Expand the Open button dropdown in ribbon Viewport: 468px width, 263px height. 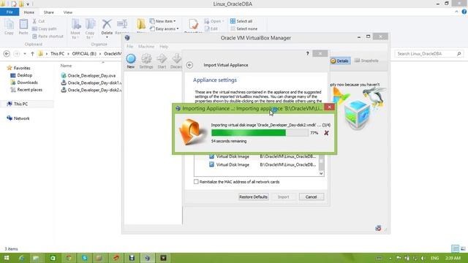pyautogui.click(x=223, y=21)
